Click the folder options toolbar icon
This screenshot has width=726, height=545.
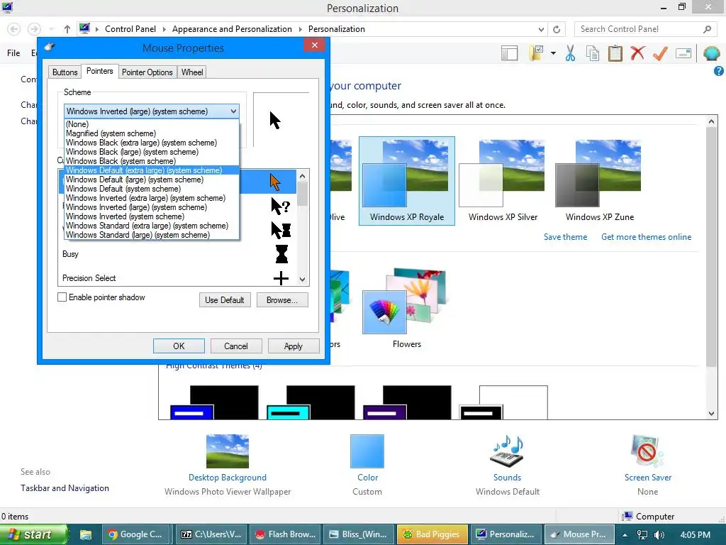[536, 53]
